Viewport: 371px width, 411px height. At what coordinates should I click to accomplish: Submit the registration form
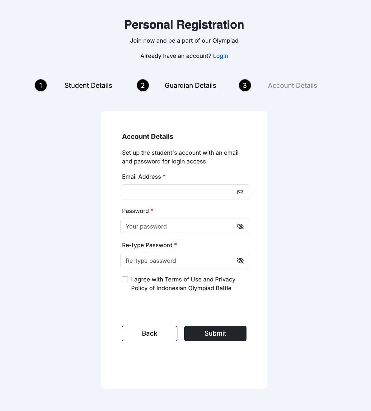click(215, 333)
